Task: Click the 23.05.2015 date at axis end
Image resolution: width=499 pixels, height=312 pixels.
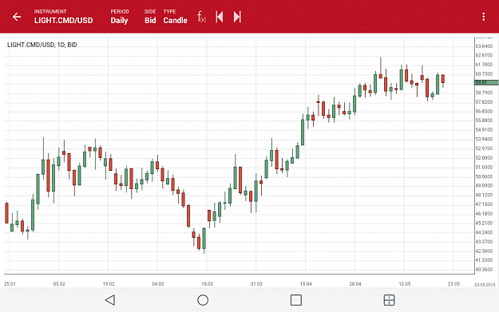Action: point(485,285)
